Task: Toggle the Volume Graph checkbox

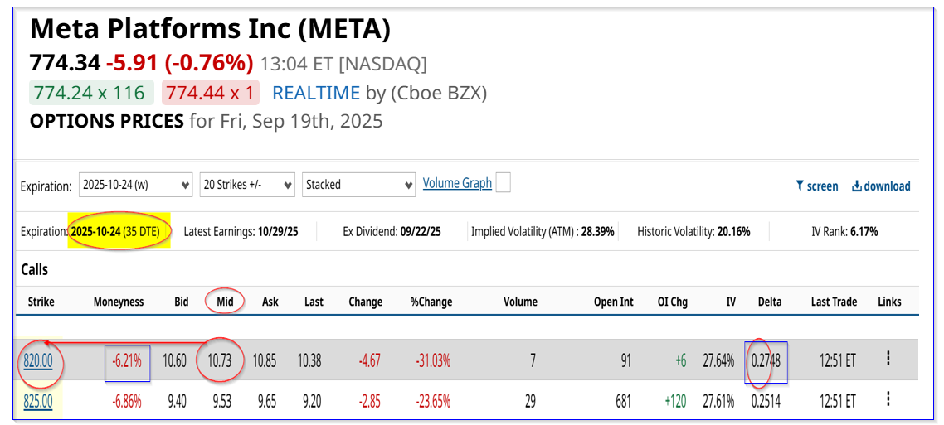Action: click(504, 183)
